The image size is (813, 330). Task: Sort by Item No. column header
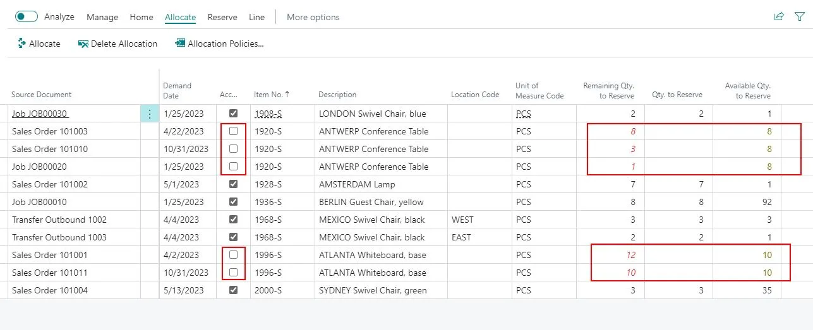coord(272,95)
